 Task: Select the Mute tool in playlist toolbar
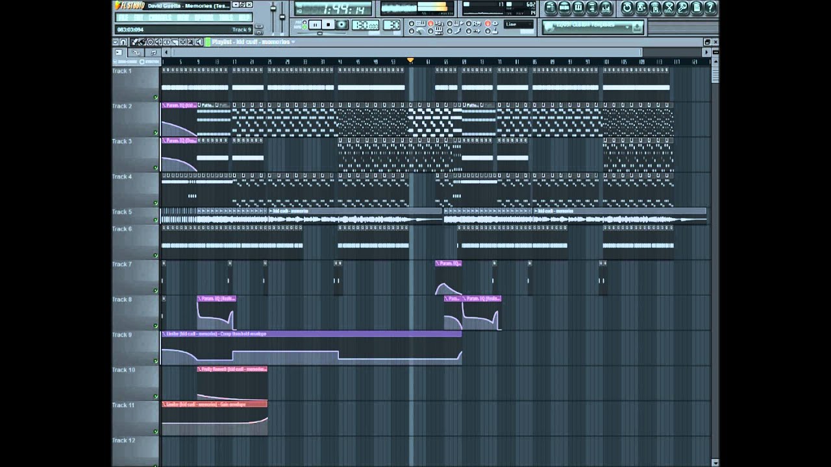click(158, 42)
